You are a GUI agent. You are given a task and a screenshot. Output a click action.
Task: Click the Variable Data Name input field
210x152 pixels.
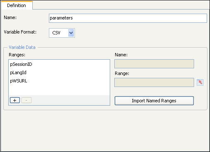click(154, 64)
